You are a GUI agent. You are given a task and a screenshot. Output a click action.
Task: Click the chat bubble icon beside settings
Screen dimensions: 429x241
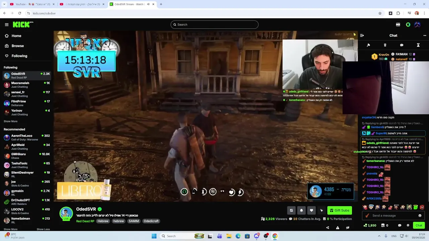coord(400,225)
